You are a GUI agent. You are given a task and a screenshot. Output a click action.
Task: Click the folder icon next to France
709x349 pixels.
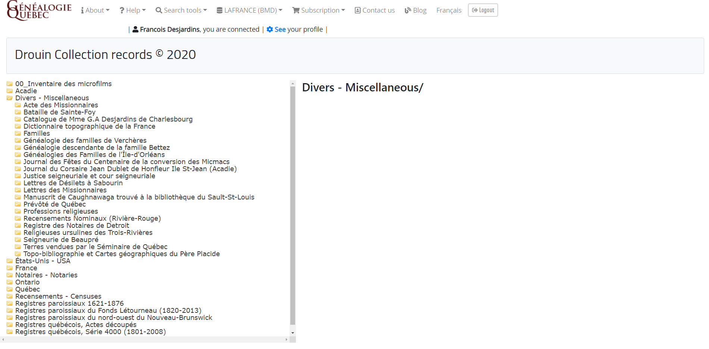click(x=10, y=268)
